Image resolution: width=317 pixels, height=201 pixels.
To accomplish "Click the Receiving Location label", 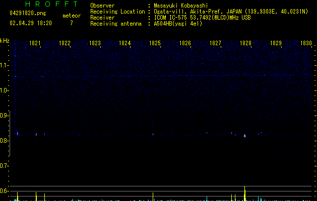I will [x=117, y=12].
